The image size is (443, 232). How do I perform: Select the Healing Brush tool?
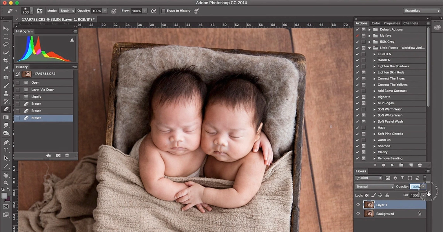[6, 77]
